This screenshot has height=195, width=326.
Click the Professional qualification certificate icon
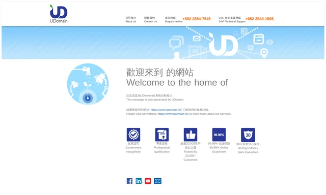coord(162,135)
